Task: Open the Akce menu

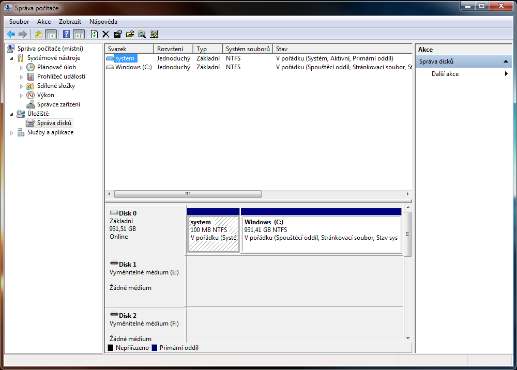Action: click(x=44, y=22)
